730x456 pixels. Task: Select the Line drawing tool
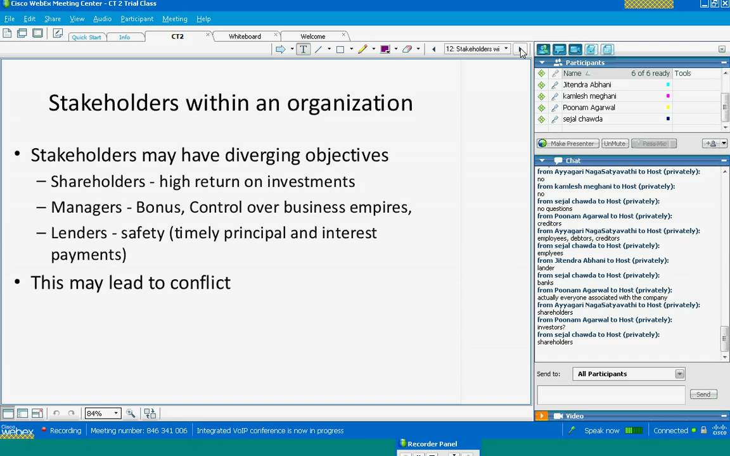(319, 49)
